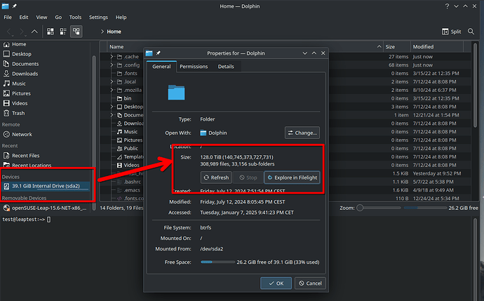Click the Change... button for Open With

click(x=302, y=133)
